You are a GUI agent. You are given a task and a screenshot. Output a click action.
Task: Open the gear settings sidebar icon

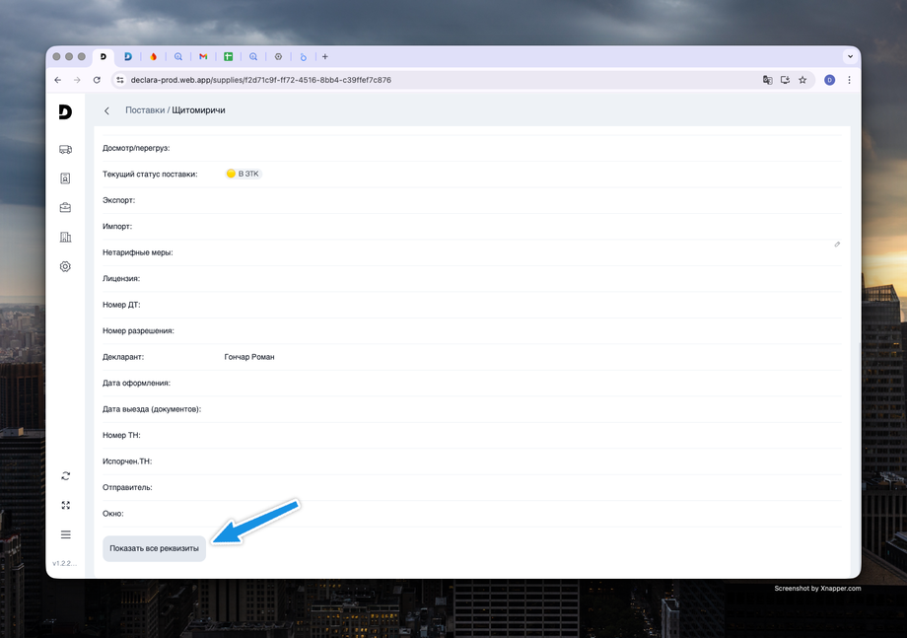click(x=65, y=266)
